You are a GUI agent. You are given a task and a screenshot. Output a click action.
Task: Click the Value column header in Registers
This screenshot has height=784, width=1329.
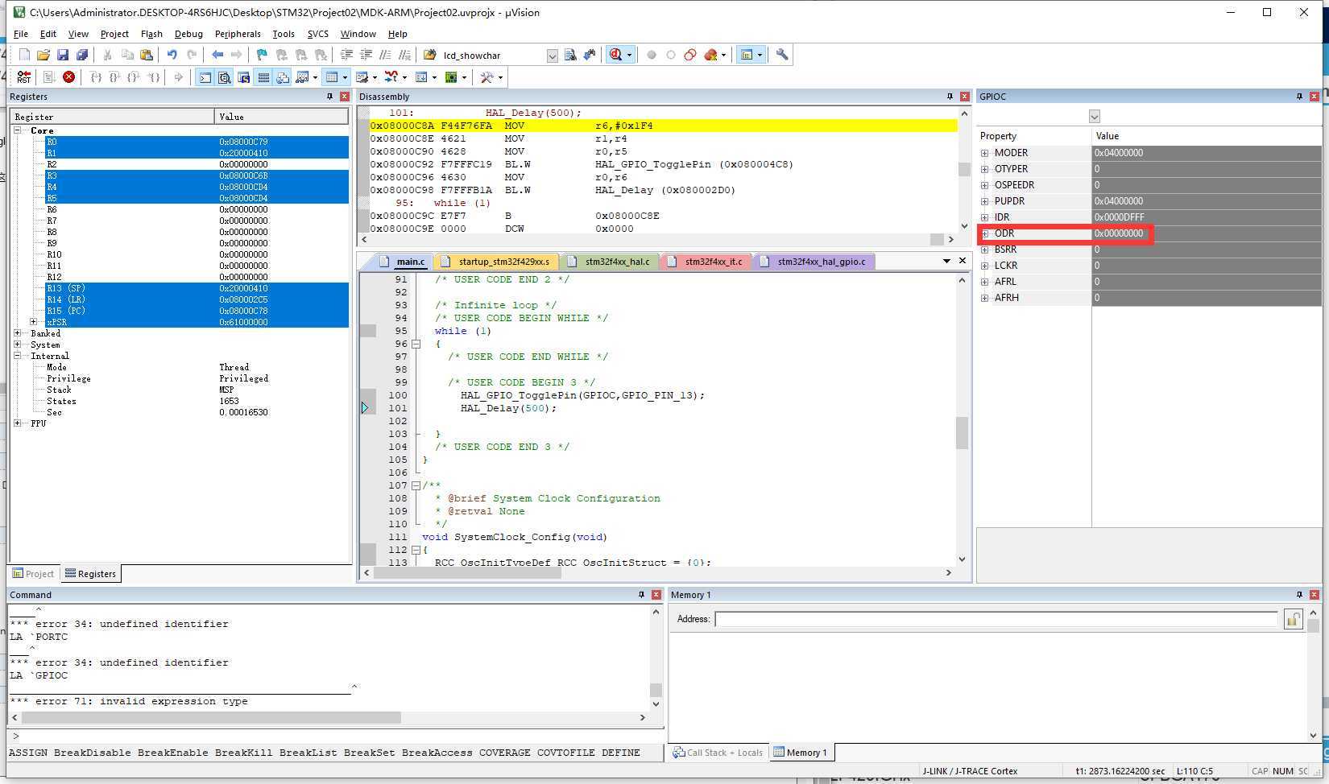click(x=281, y=117)
